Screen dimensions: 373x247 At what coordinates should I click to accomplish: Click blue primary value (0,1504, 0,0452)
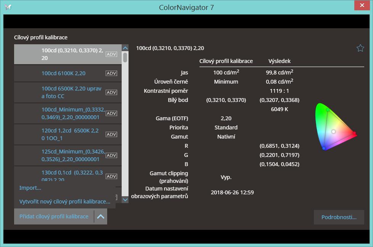click(279, 164)
